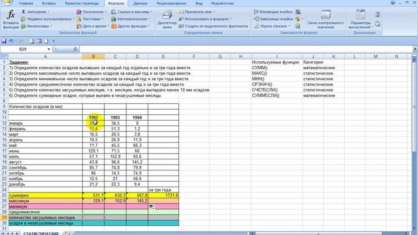Click the show formulas icon
418x235 pixels.
click(298, 12)
